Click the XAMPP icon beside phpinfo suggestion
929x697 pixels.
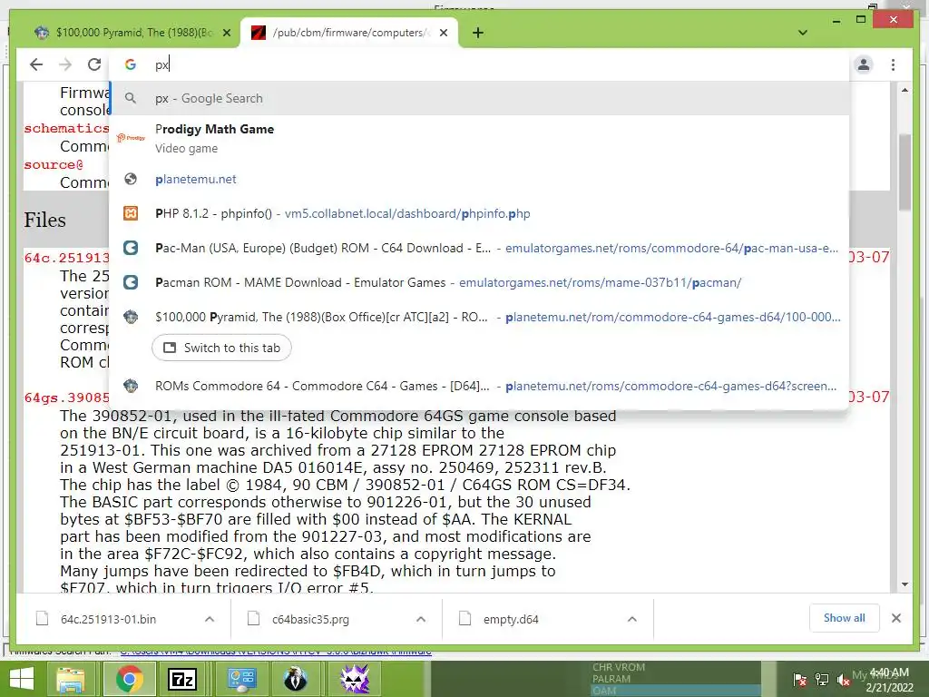click(131, 213)
